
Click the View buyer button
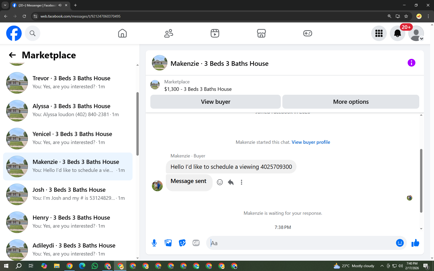click(x=215, y=102)
